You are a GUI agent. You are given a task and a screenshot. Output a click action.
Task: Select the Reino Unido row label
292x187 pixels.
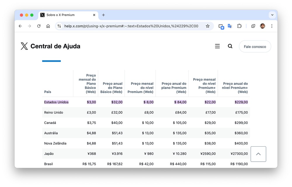(54, 113)
